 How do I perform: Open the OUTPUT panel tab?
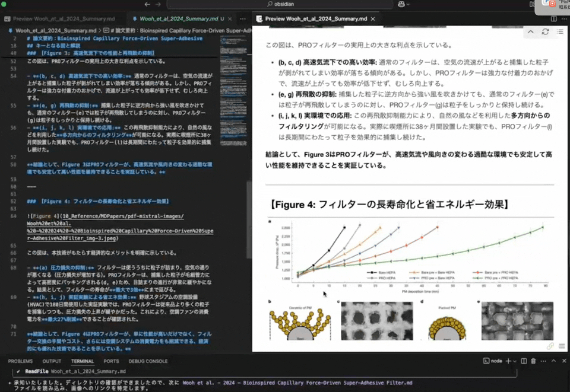click(x=52, y=361)
